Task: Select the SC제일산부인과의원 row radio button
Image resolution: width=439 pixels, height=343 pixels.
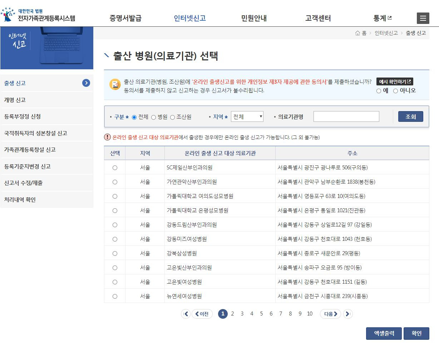Action: pos(114,167)
